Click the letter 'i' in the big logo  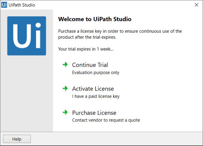pos(38,35)
